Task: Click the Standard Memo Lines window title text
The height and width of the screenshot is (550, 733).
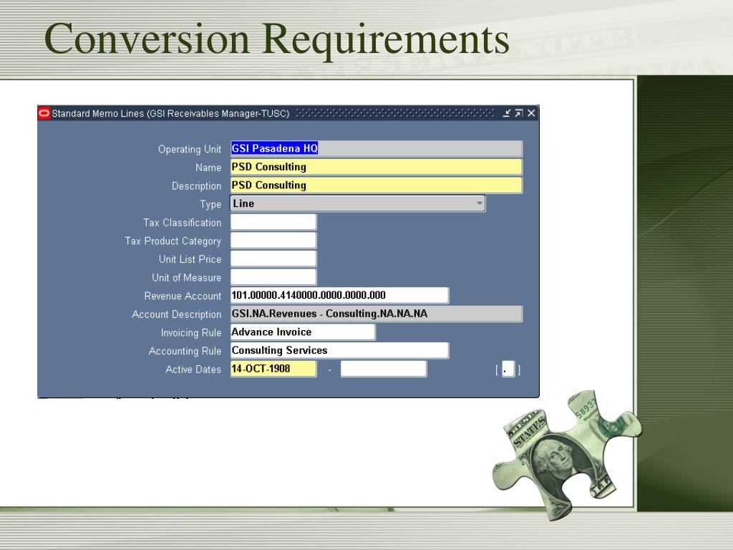Action: point(170,114)
